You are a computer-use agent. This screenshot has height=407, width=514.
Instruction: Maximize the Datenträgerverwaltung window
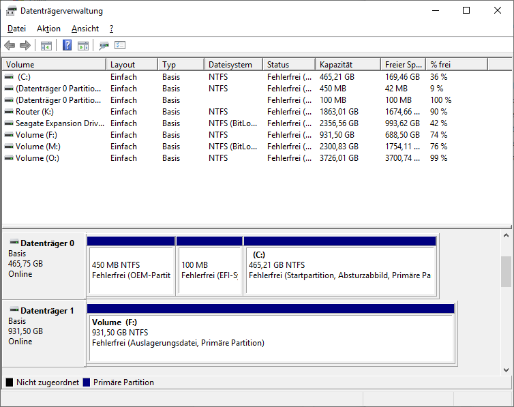click(466, 10)
